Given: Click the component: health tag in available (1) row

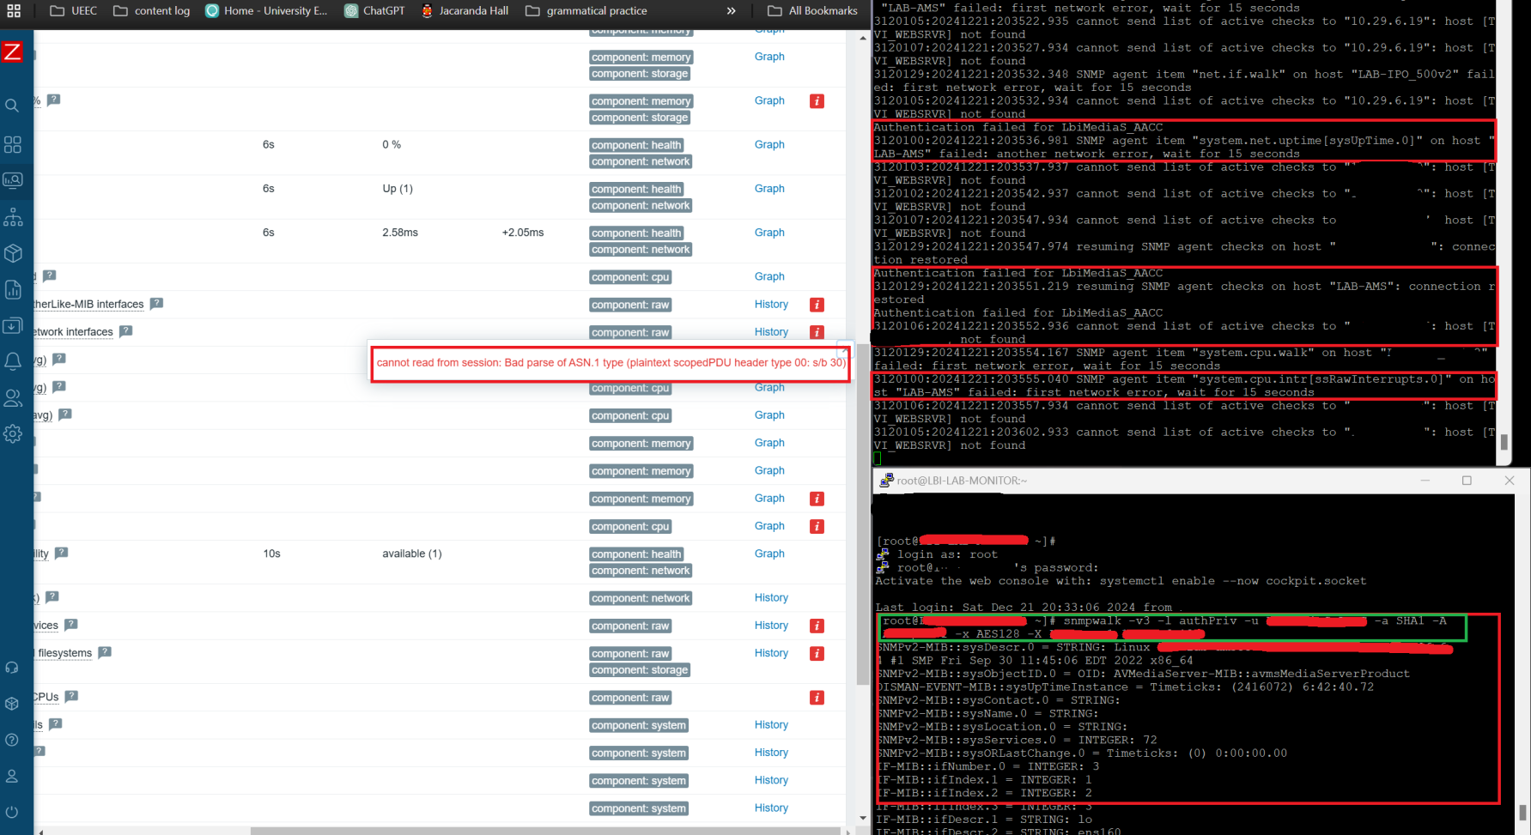Looking at the screenshot, I should tap(636, 554).
